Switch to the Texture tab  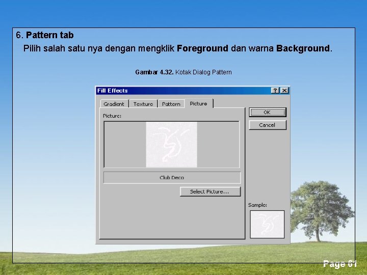[143, 104]
